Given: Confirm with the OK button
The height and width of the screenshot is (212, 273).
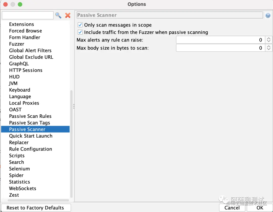Looking at the screenshot, I should coord(260,208).
